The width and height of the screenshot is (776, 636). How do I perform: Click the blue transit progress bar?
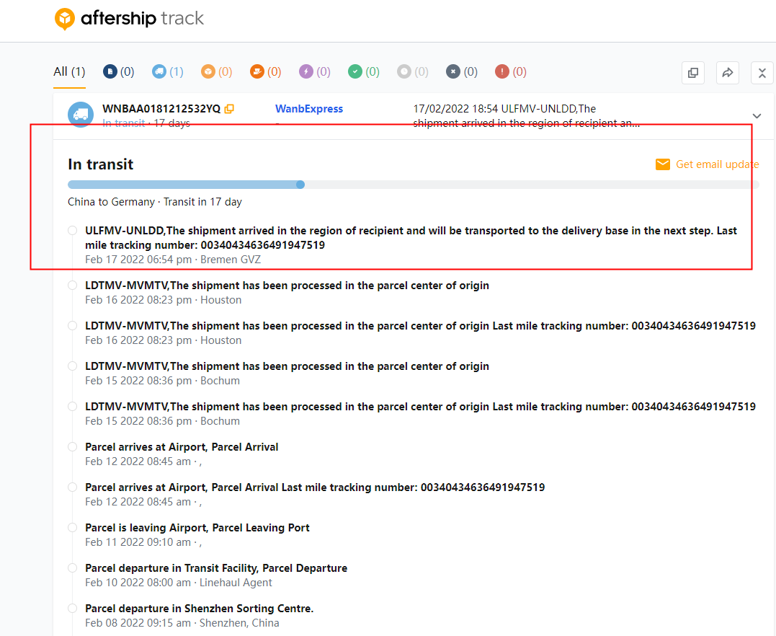pyautogui.click(x=184, y=185)
